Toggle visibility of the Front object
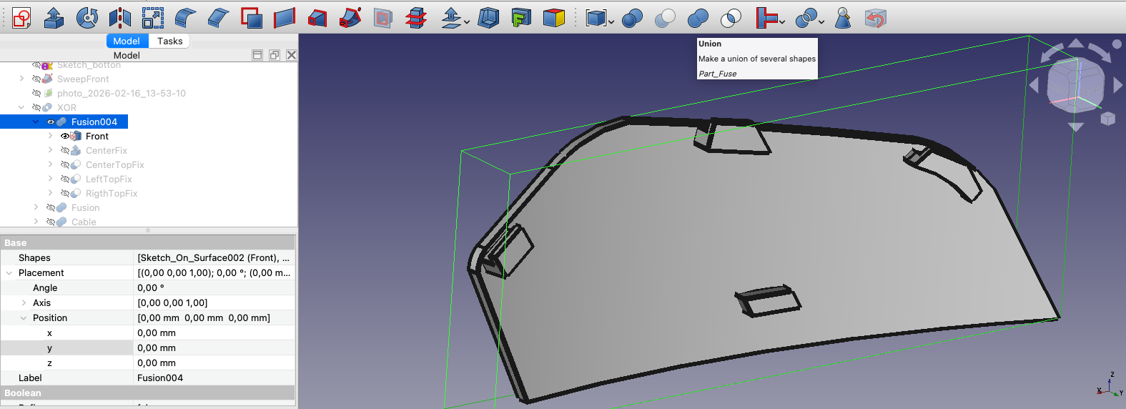The image size is (1126, 409). coord(65,136)
